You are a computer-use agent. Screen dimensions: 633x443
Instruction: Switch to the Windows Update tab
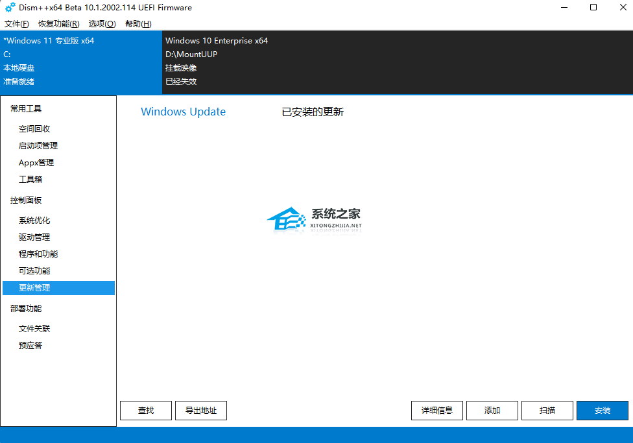[184, 112]
